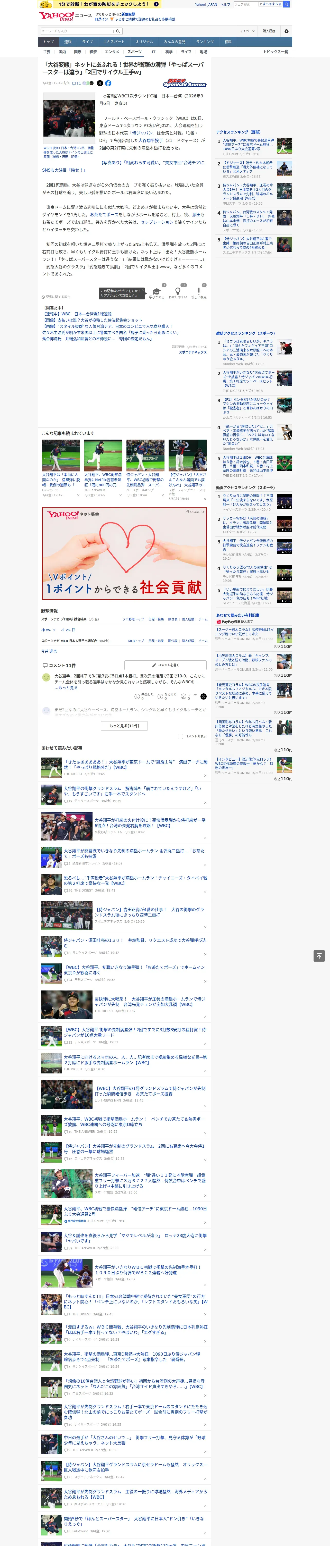Share the article on X
This screenshot has width=330, height=1546.
99,83
